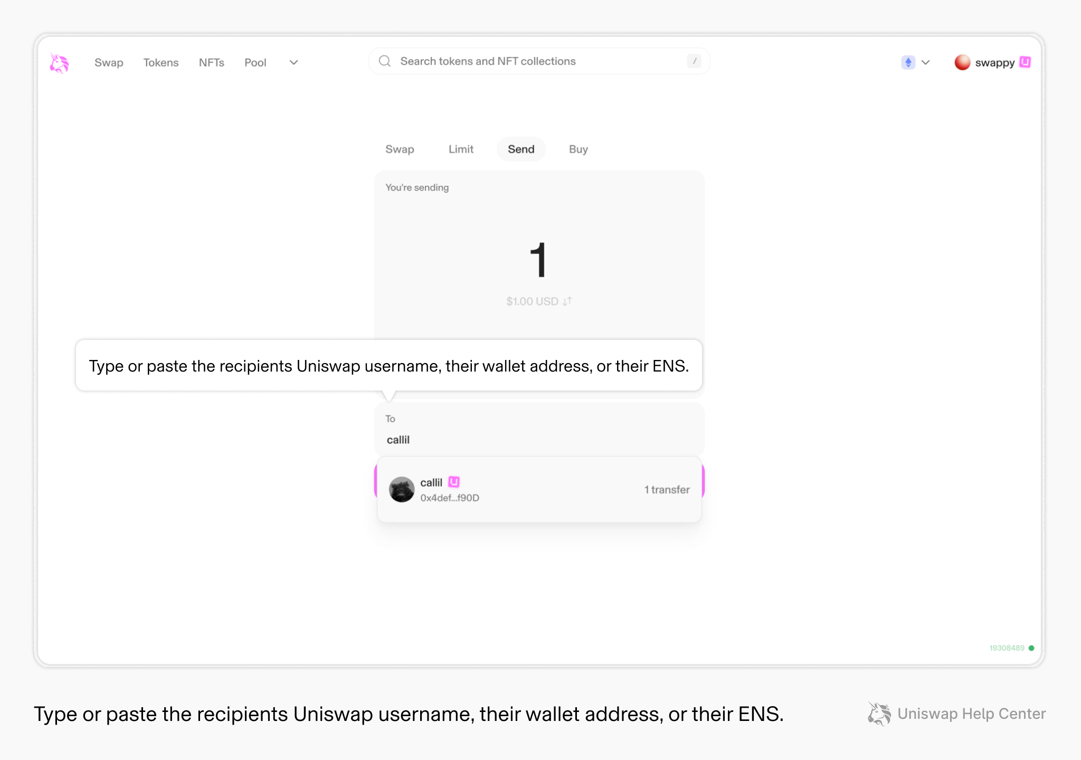Switch to the Swap tab
The width and height of the screenshot is (1081, 760).
point(400,149)
